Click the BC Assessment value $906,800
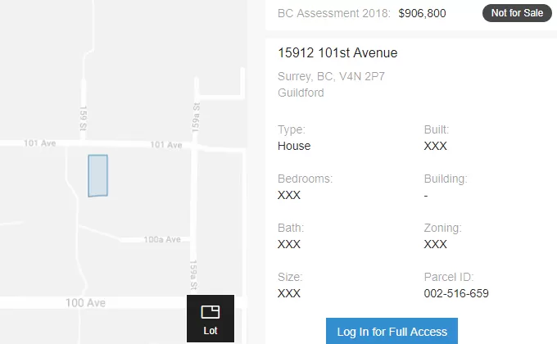This screenshot has width=557, height=344. coord(422,13)
